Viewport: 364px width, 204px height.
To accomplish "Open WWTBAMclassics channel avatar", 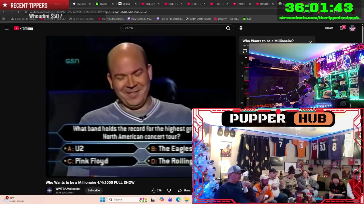I will coord(49,190).
